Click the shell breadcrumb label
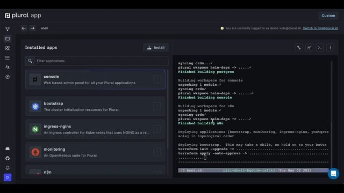Screen dimensions: 344x193 click(x=44, y=28)
